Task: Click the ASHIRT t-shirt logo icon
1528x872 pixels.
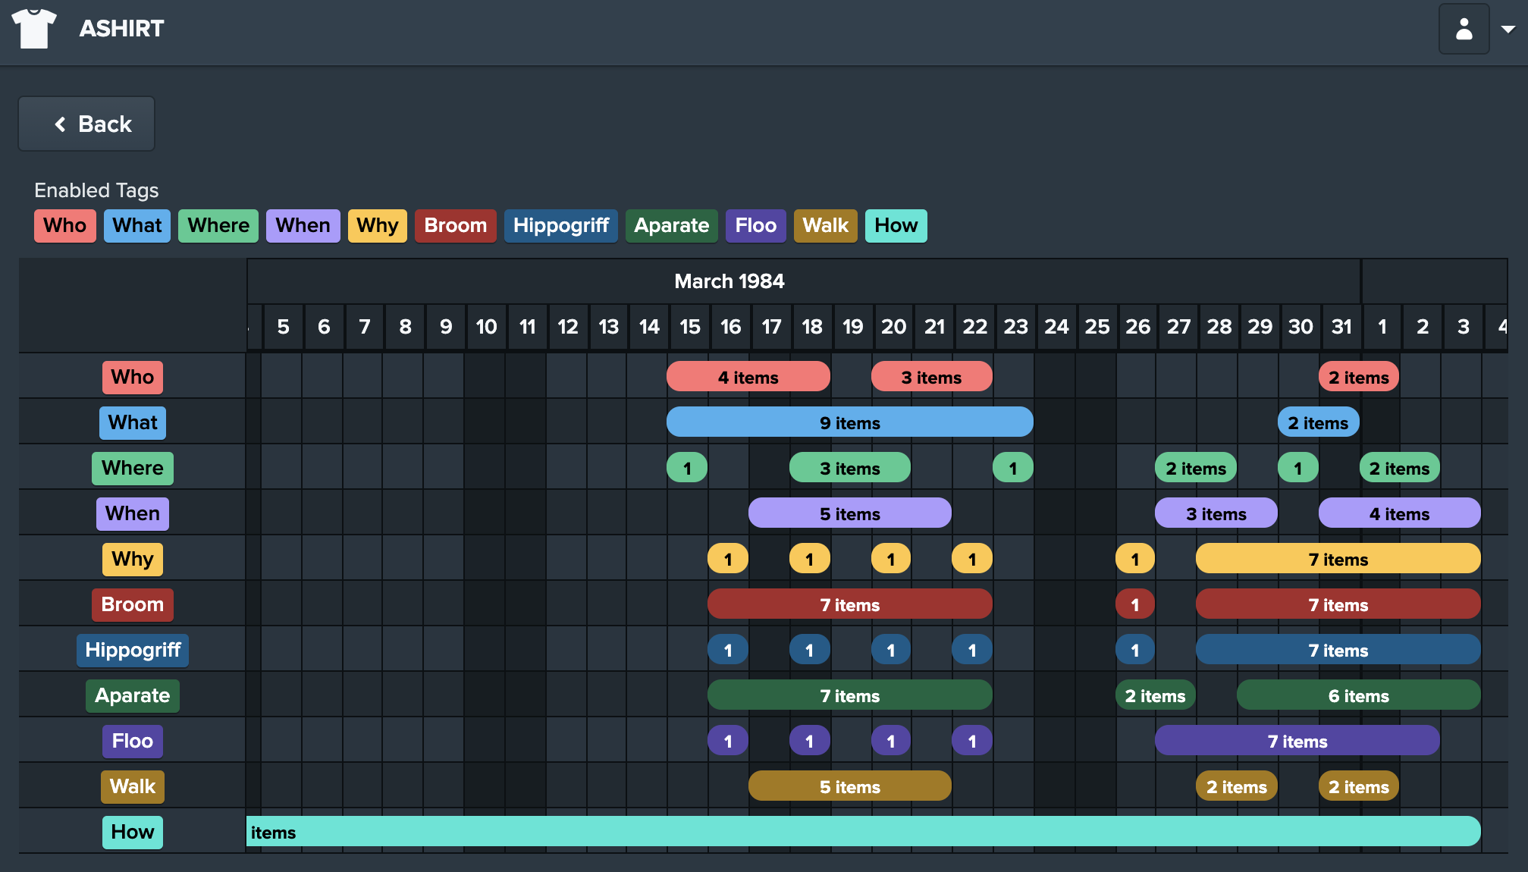Action: click(x=34, y=28)
